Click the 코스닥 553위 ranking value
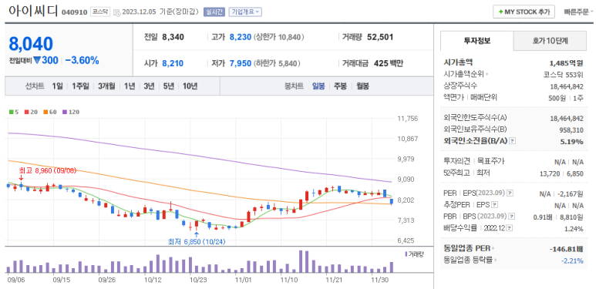Screen dimensions: 596x289 click(564, 74)
